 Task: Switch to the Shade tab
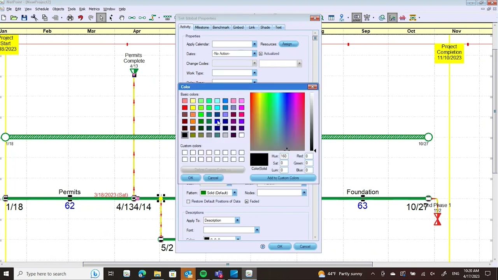(x=265, y=27)
